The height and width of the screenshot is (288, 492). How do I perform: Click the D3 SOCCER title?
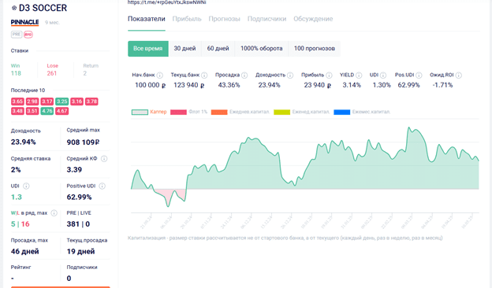tap(43, 8)
